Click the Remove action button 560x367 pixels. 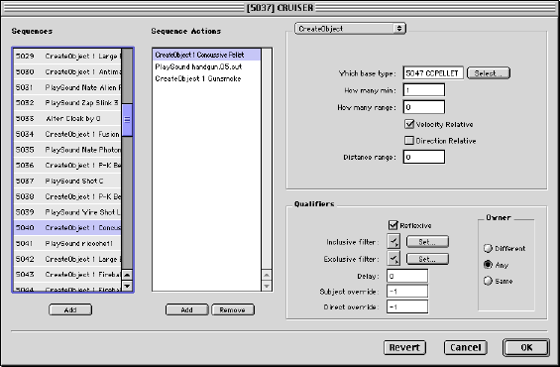(x=233, y=309)
